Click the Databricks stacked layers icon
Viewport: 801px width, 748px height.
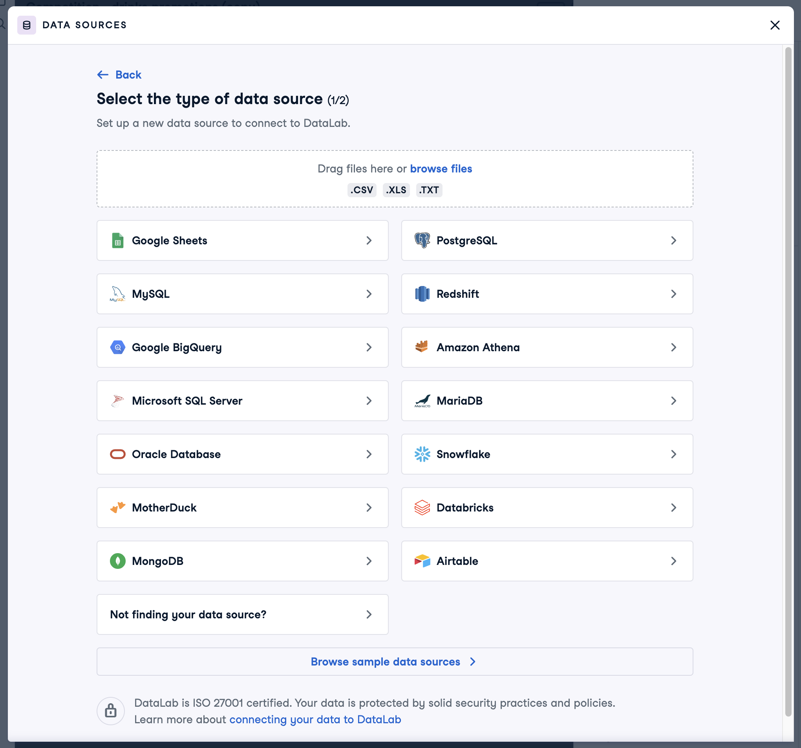[x=422, y=508]
